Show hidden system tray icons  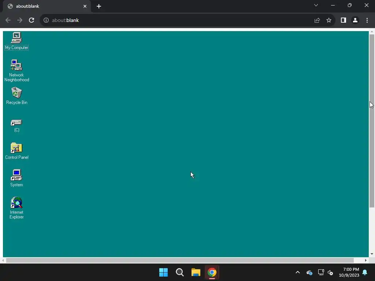coord(298,272)
